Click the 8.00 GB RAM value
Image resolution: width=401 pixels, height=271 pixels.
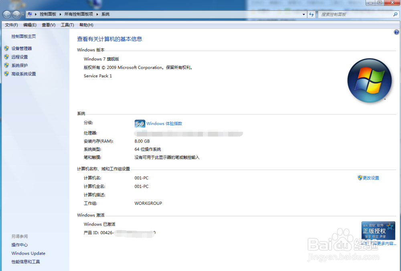(142, 141)
